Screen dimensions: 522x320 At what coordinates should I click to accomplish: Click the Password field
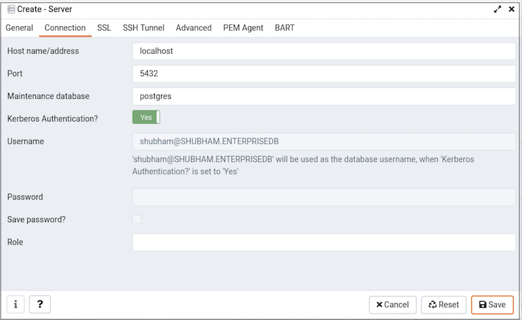(x=324, y=197)
